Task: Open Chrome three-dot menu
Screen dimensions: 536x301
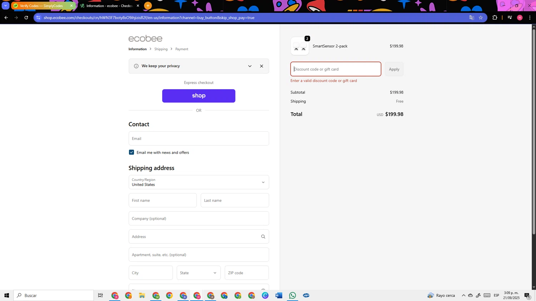Action: [530, 17]
